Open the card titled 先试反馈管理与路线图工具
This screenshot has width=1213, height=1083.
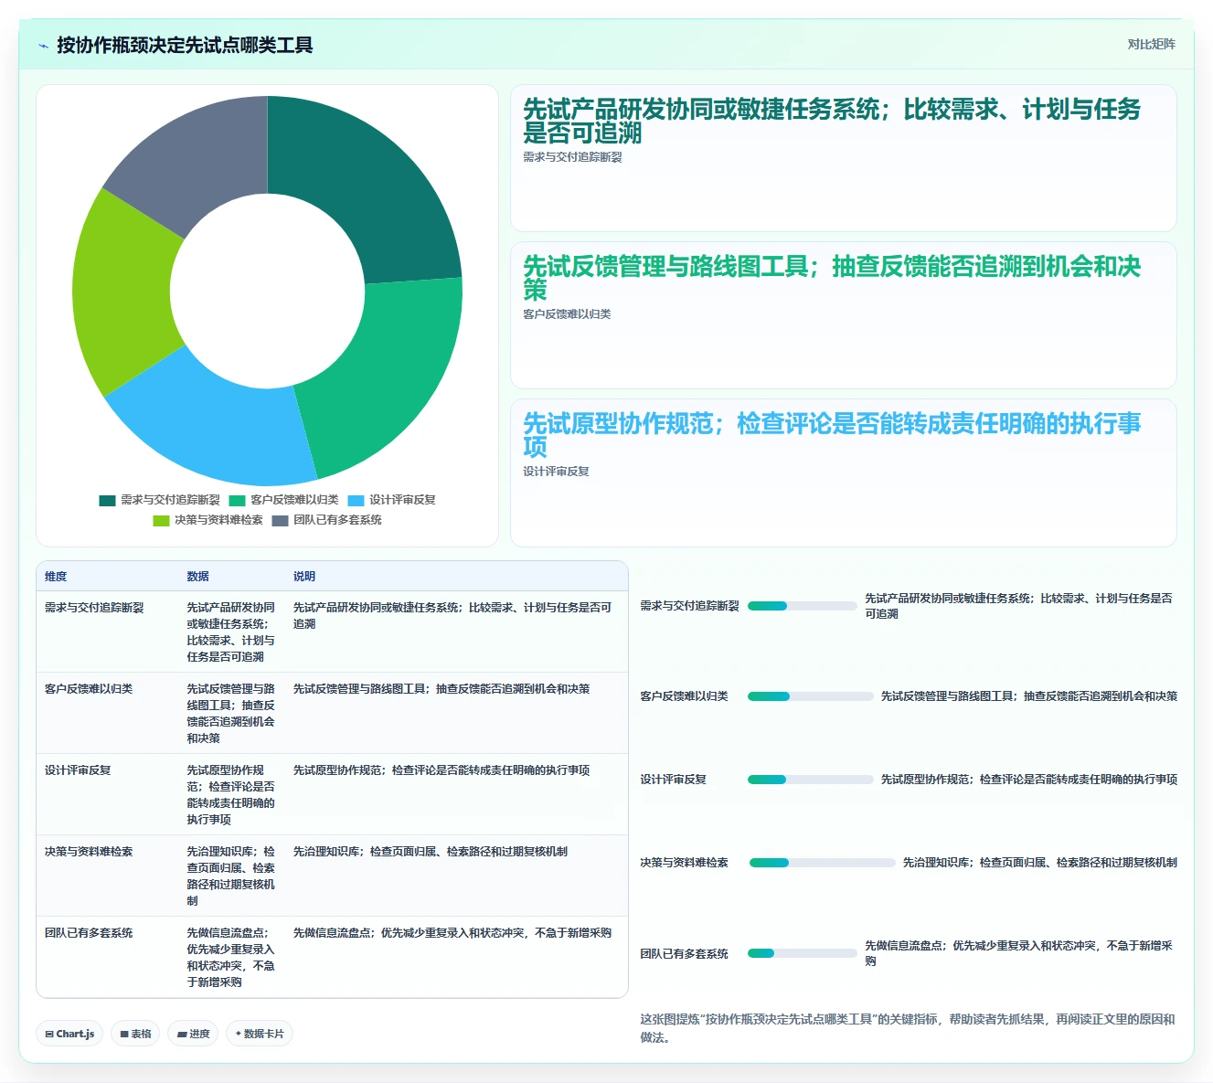point(843,315)
